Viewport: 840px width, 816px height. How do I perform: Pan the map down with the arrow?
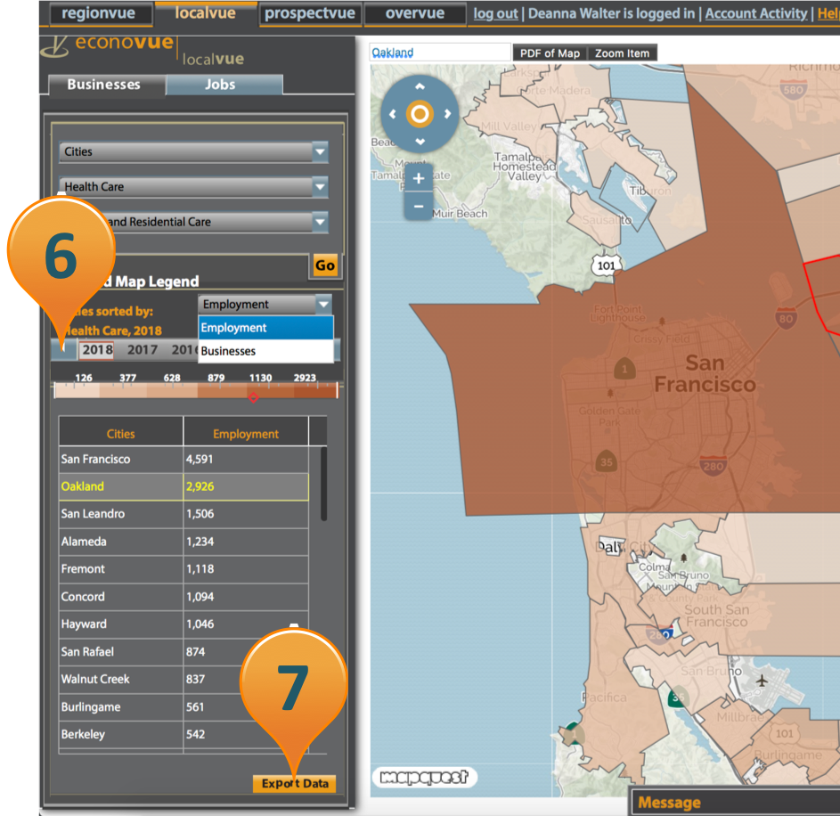[420, 142]
